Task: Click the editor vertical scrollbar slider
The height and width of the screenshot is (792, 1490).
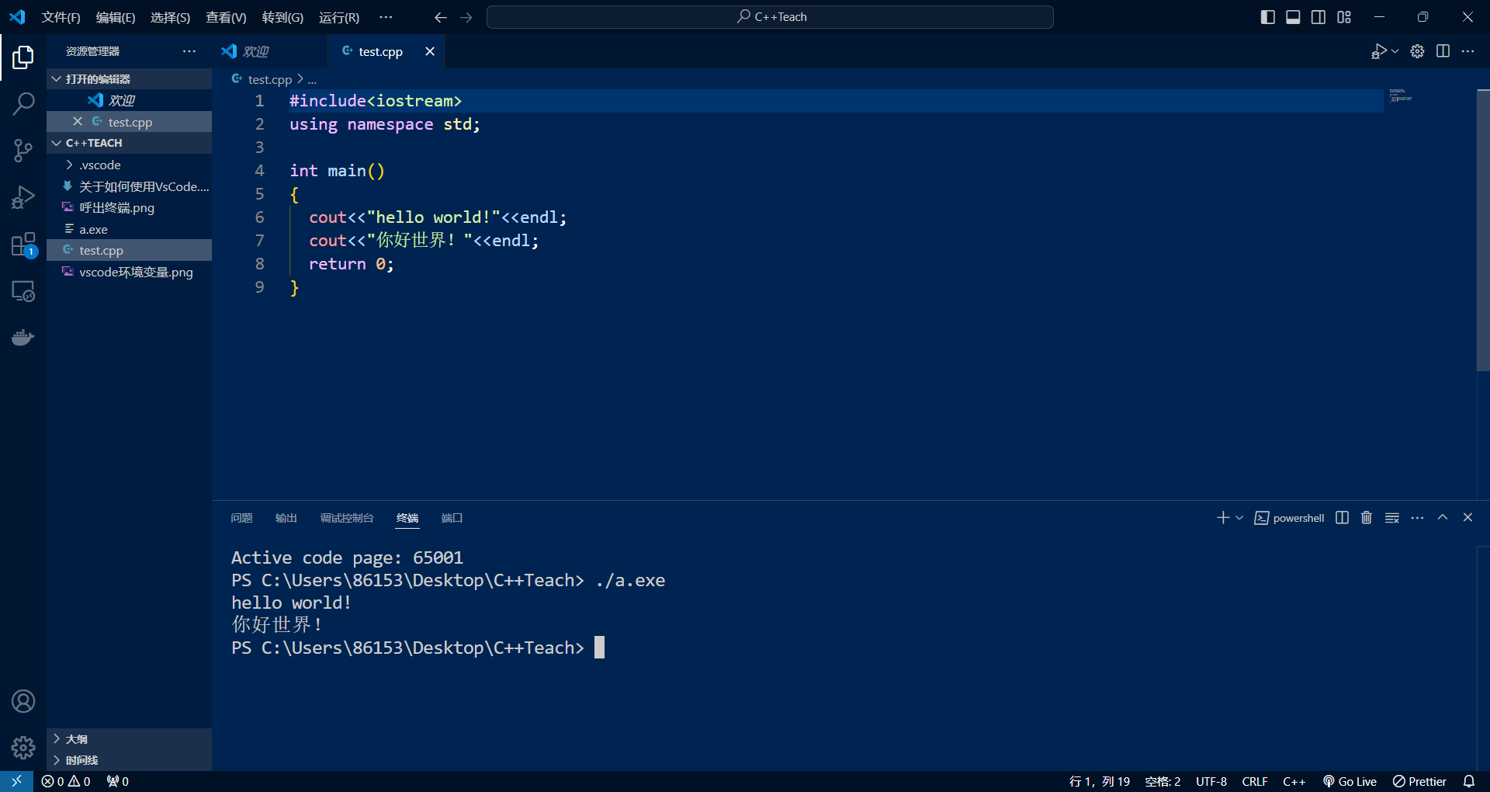Action: (x=1482, y=231)
